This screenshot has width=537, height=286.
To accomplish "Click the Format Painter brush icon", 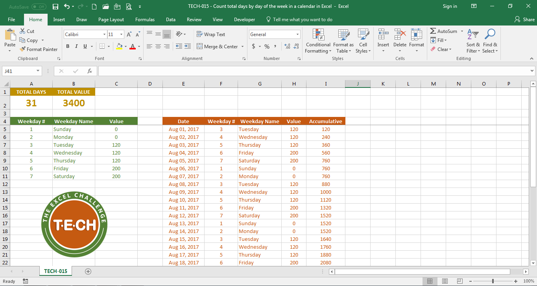I will click(23, 49).
